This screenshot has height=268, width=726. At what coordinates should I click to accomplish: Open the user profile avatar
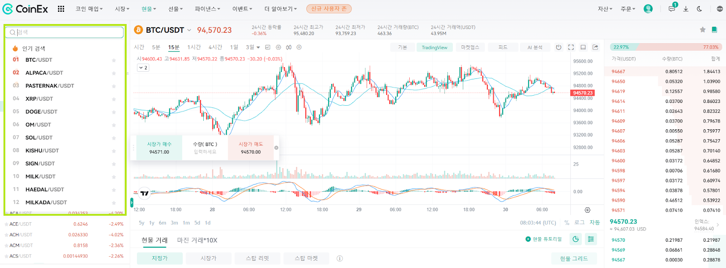point(648,9)
